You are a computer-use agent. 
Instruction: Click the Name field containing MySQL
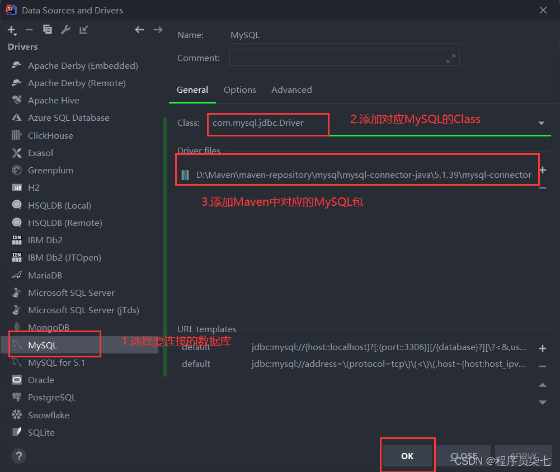tap(344, 35)
